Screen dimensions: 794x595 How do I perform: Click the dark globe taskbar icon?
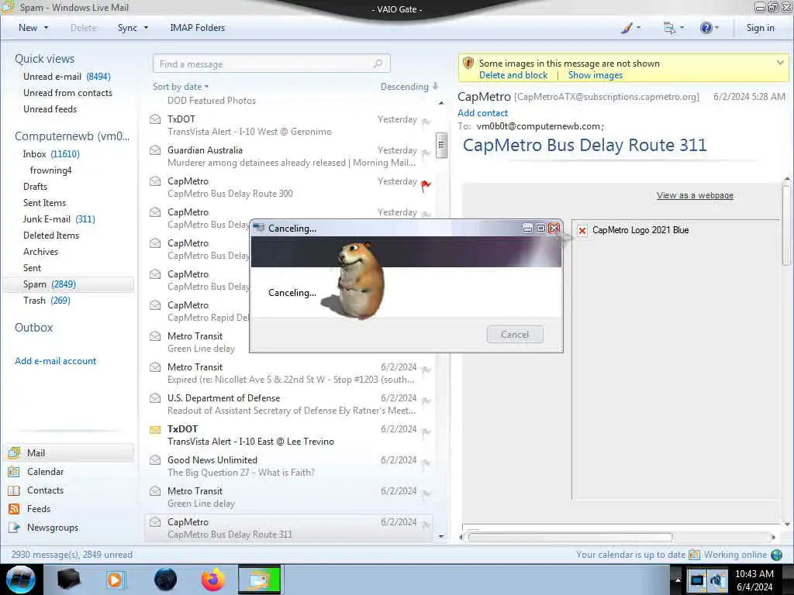pos(165,580)
